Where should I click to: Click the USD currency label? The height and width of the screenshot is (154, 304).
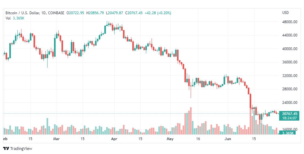point(285,13)
